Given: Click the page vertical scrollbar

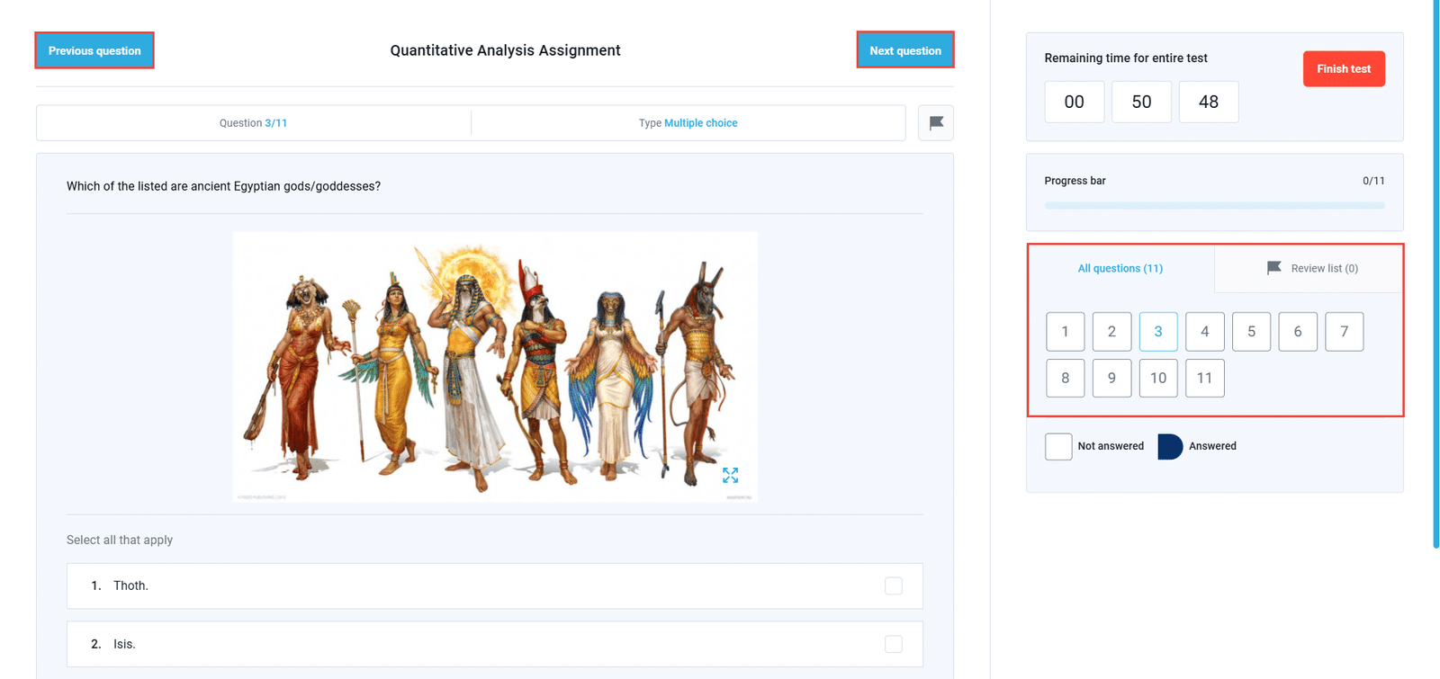Looking at the screenshot, I should click(1435, 270).
